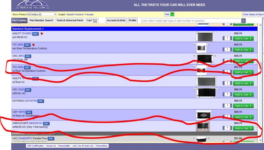264x150 pixels.
Task: Open the Warranties footer link
Action: coord(102,146)
